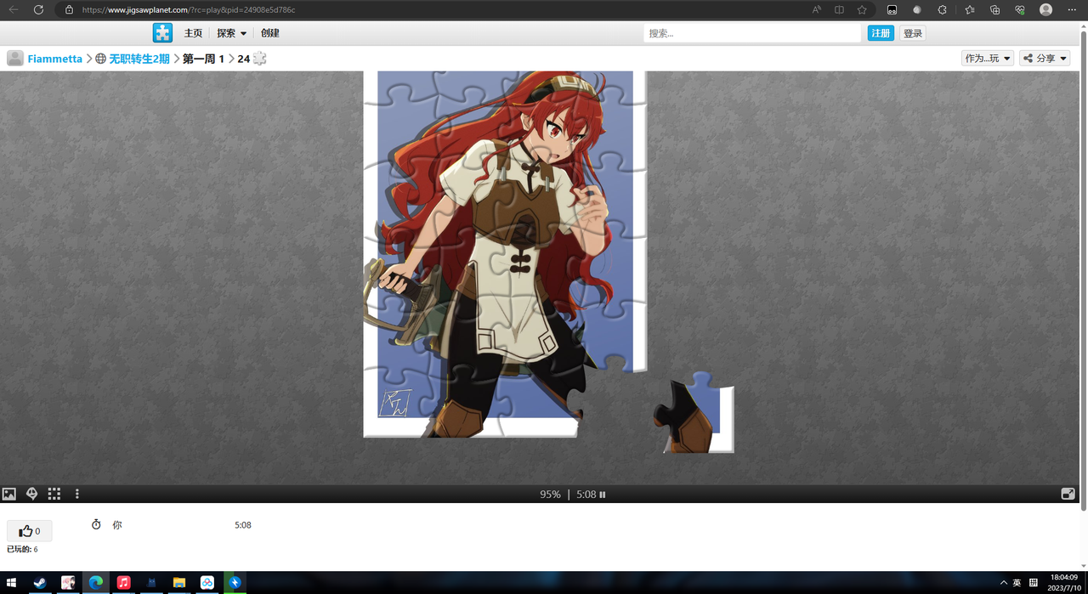Go back in the browser
Image resolution: width=1088 pixels, height=594 pixels.
14,9
